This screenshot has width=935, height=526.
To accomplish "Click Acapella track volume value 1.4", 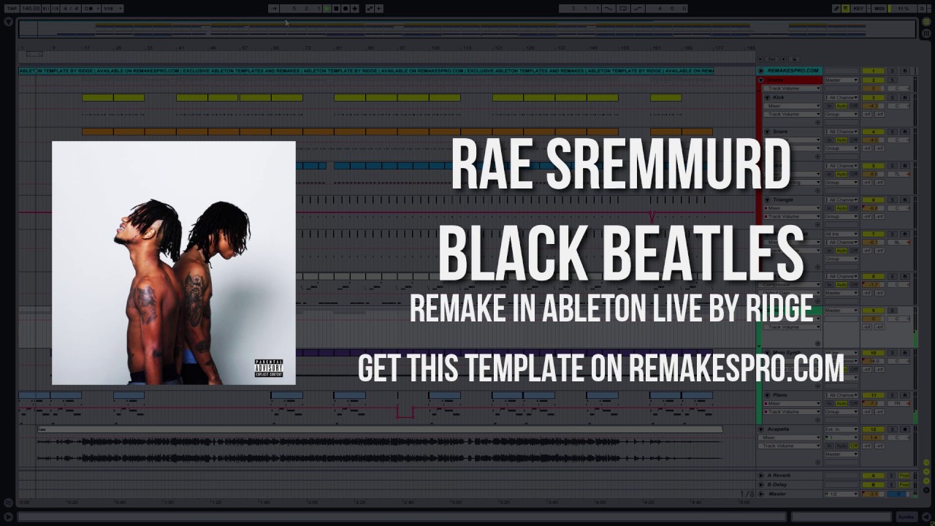I will [874, 438].
